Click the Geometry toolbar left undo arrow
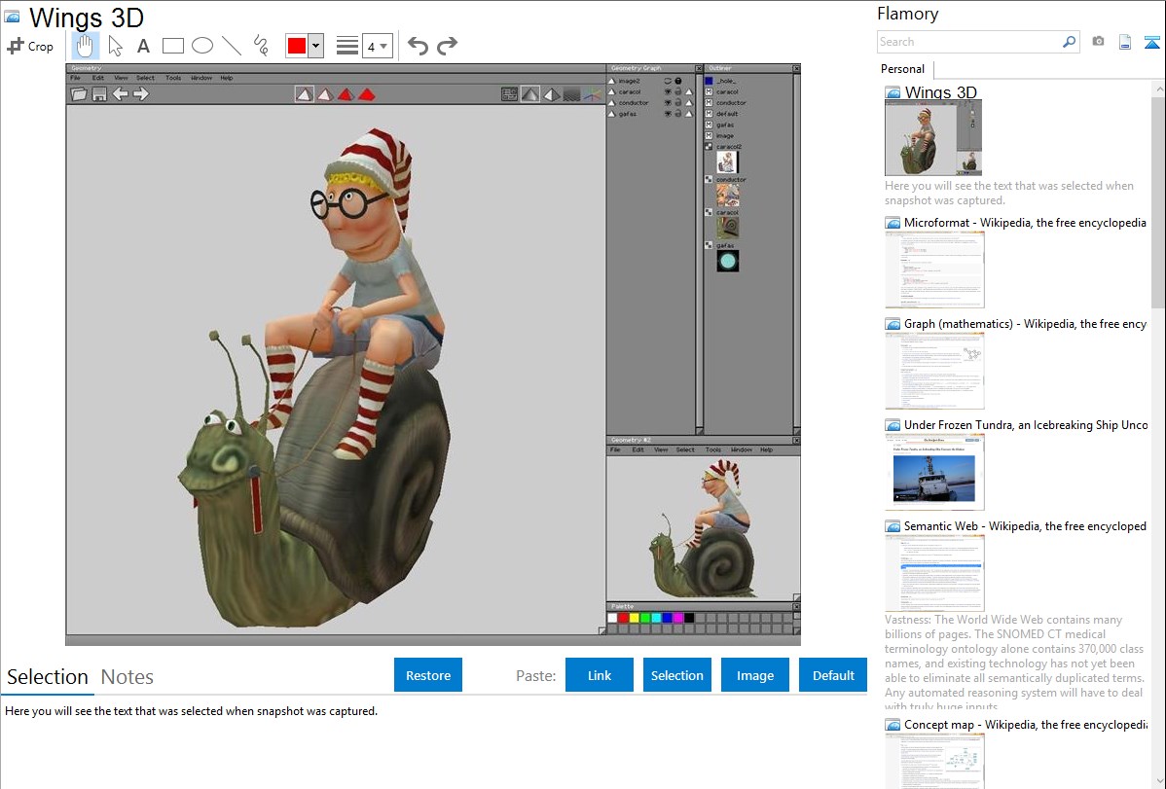Image resolution: width=1166 pixels, height=789 pixels. (x=120, y=94)
